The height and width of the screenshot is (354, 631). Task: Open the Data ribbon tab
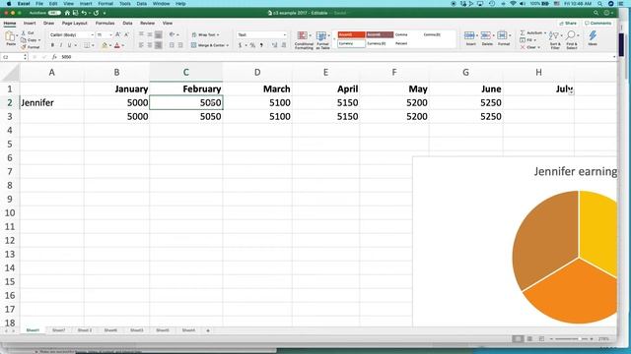pos(127,24)
